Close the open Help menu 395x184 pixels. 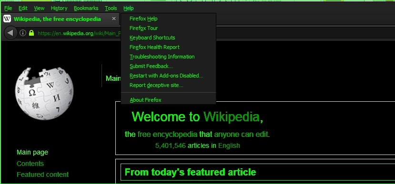[x=129, y=8]
